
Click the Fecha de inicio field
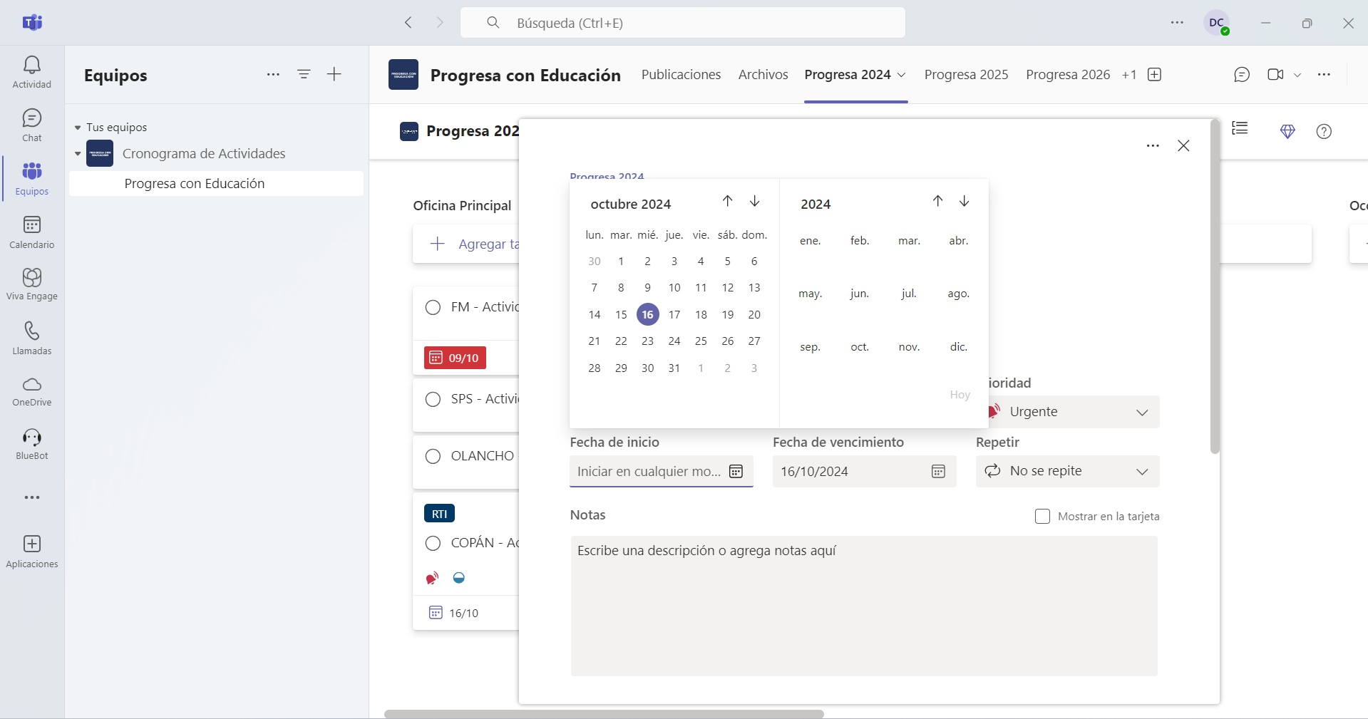[x=661, y=471]
